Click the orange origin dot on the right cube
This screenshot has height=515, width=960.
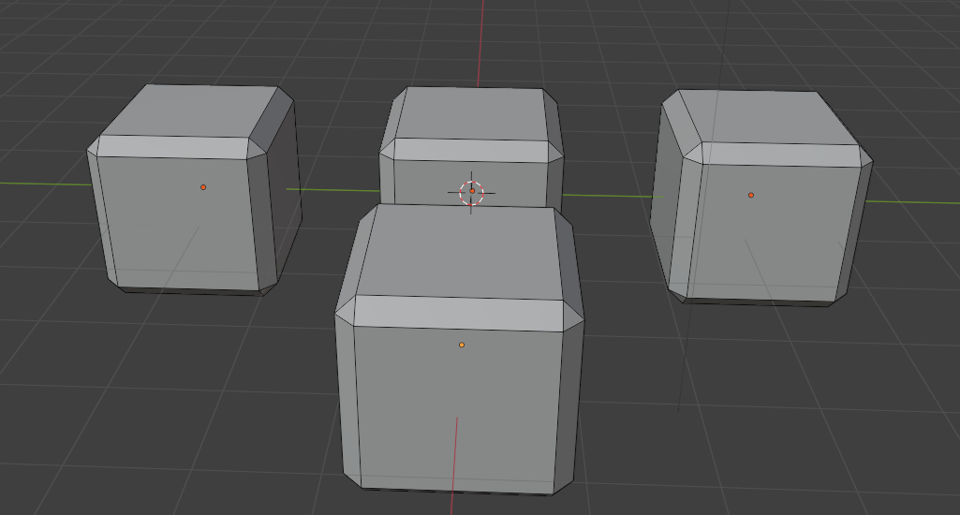[751, 196]
